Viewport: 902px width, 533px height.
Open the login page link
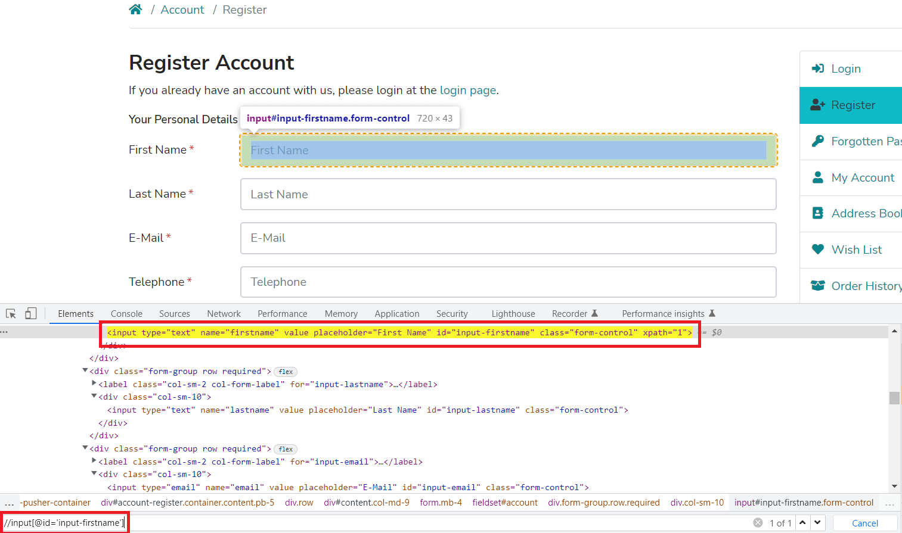pyautogui.click(x=467, y=90)
